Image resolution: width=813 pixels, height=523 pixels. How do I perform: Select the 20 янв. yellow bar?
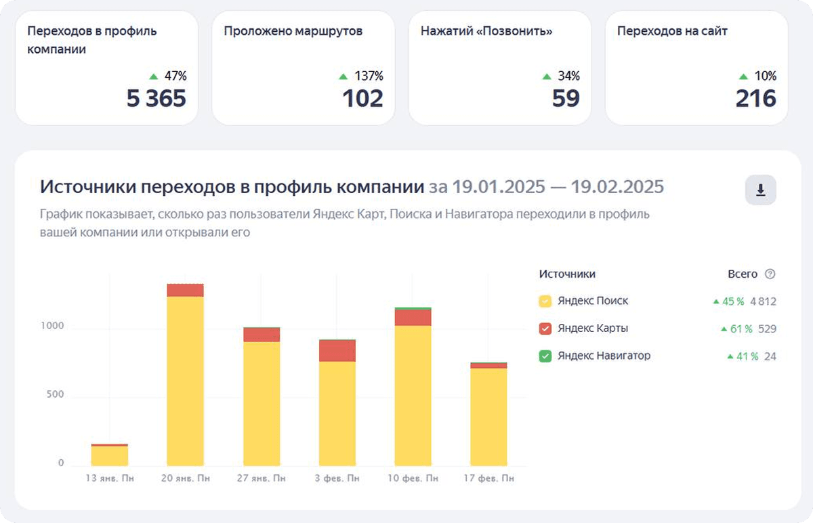pyautogui.click(x=185, y=381)
